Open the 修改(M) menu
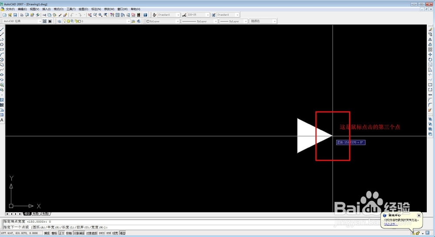The width and height of the screenshot is (435, 237). pyautogui.click(x=109, y=9)
